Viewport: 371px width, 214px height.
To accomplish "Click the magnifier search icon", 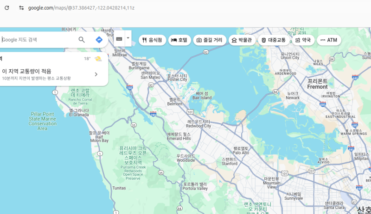I will (x=82, y=40).
